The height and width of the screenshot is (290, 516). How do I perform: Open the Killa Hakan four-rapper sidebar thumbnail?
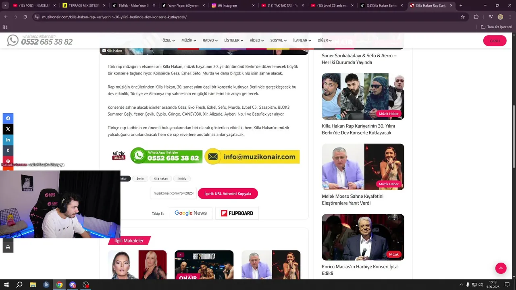click(x=363, y=96)
